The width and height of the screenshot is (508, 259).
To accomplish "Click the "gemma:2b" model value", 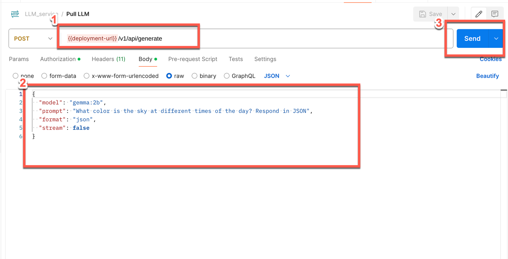I will [x=86, y=102].
